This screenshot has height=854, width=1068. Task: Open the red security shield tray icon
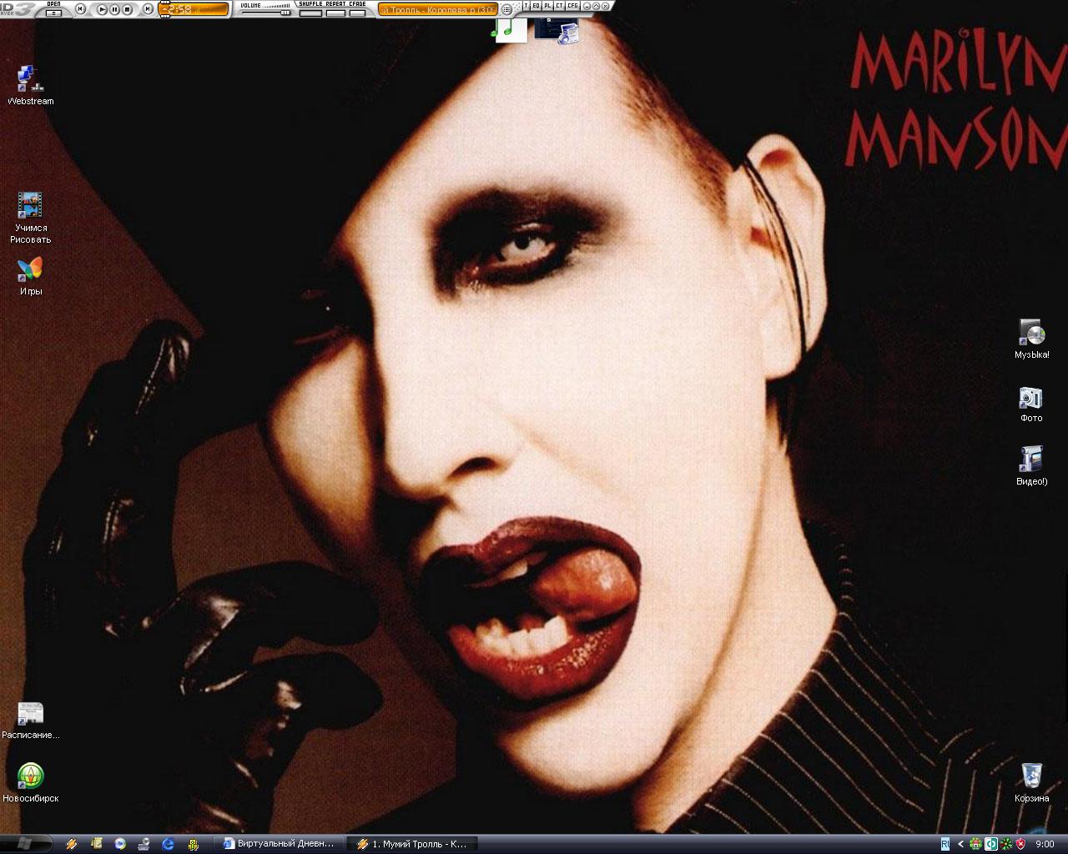pos(1020,844)
